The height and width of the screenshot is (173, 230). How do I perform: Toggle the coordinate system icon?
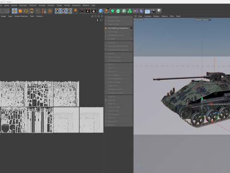pos(75,11)
